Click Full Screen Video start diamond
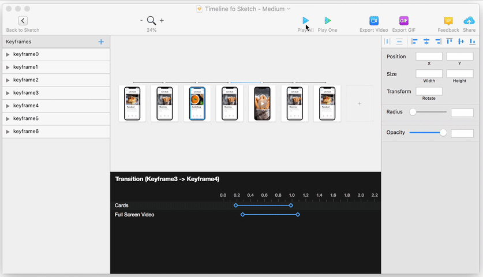This screenshot has height=277, width=483. 242,215
